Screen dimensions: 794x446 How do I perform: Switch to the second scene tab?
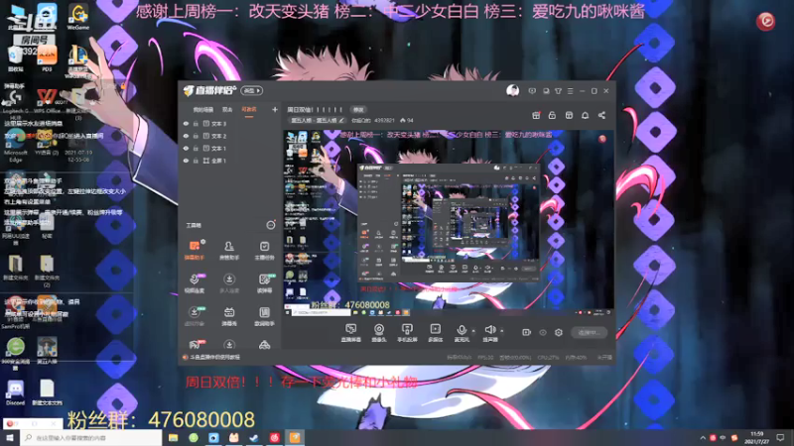click(227, 110)
